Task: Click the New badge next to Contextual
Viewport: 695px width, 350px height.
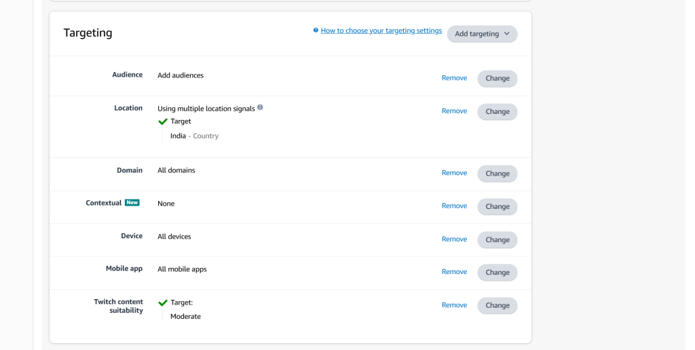Action: [x=132, y=202]
